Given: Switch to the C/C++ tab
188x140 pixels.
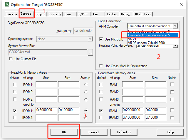Looking at the screenshot, I should coord(83,14).
